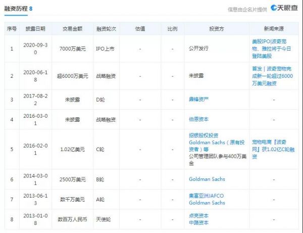Open Goldman Sachs link in A轮 row
303x233 pixels.
point(207,203)
